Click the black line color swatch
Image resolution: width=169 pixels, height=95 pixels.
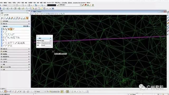52,5
